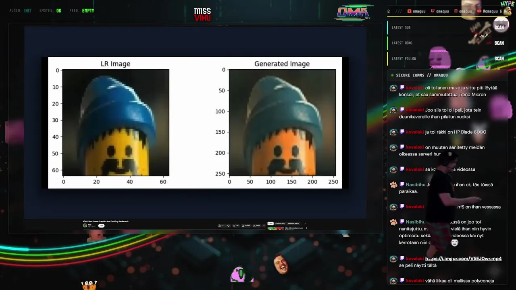Click SCAN next to Latest Follow
Viewport: 516px width, 290px height.
(x=499, y=59)
